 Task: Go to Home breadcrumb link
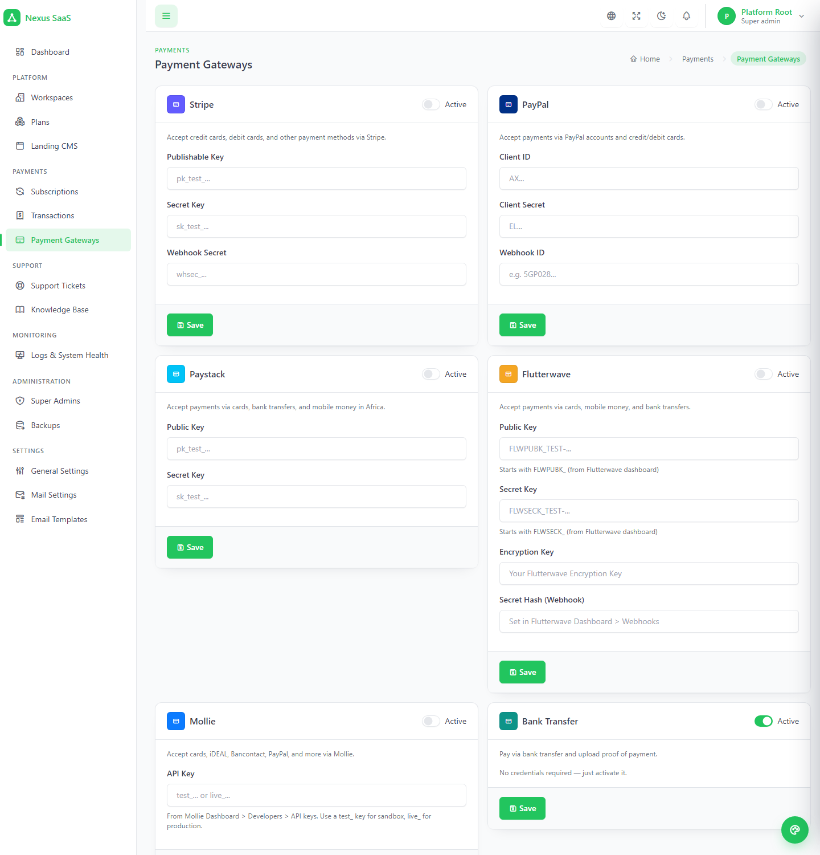tap(645, 59)
